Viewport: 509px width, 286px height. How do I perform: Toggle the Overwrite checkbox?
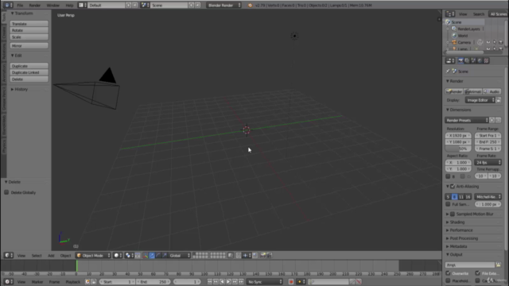click(x=448, y=273)
